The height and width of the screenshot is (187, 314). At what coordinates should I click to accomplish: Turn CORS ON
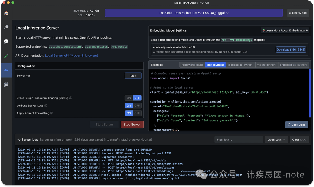tap(129, 98)
